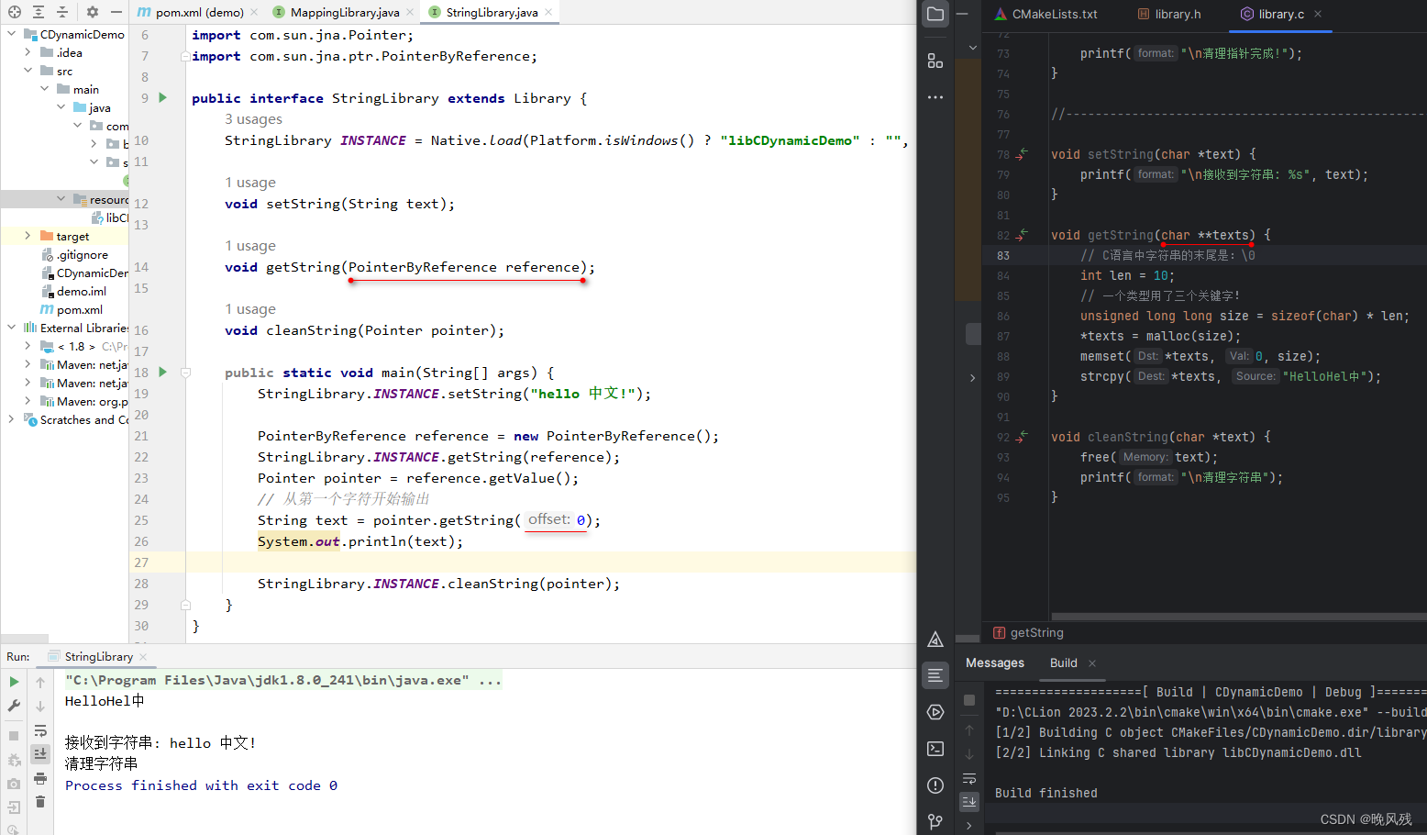
Task: Expand Scratches and Consoles node
Action: pos(11,419)
